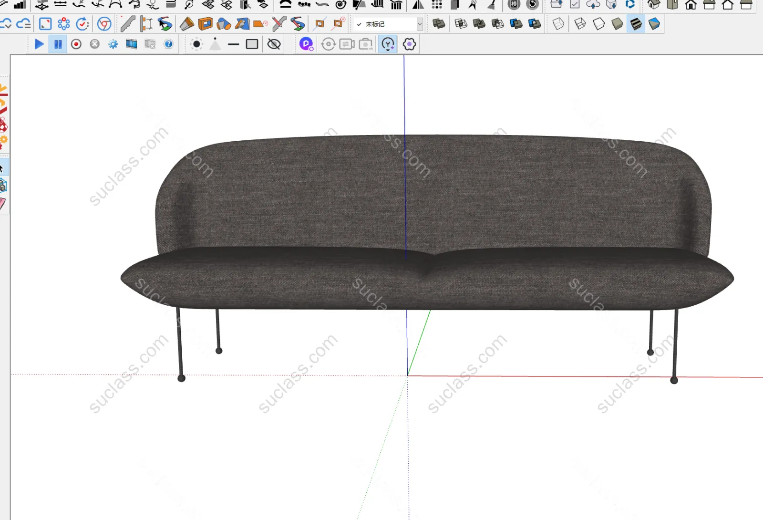Click the Select arrow tool in left toolbar
The width and height of the screenshot is (763, 520).
2,168
